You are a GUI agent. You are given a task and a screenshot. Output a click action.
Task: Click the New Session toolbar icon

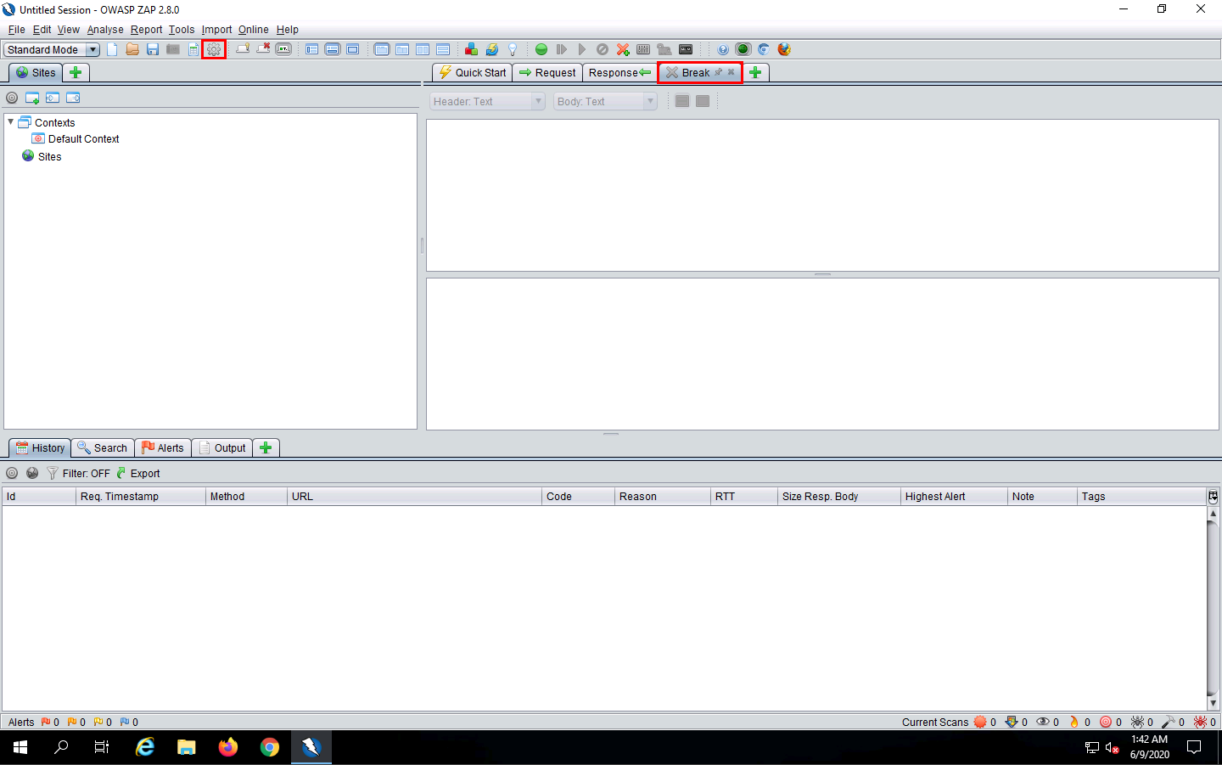[112, 49]
